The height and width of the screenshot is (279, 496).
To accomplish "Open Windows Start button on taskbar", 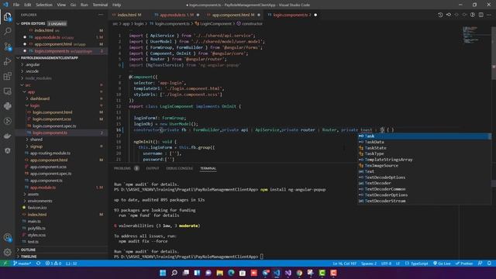I will [x=163, y=273].
